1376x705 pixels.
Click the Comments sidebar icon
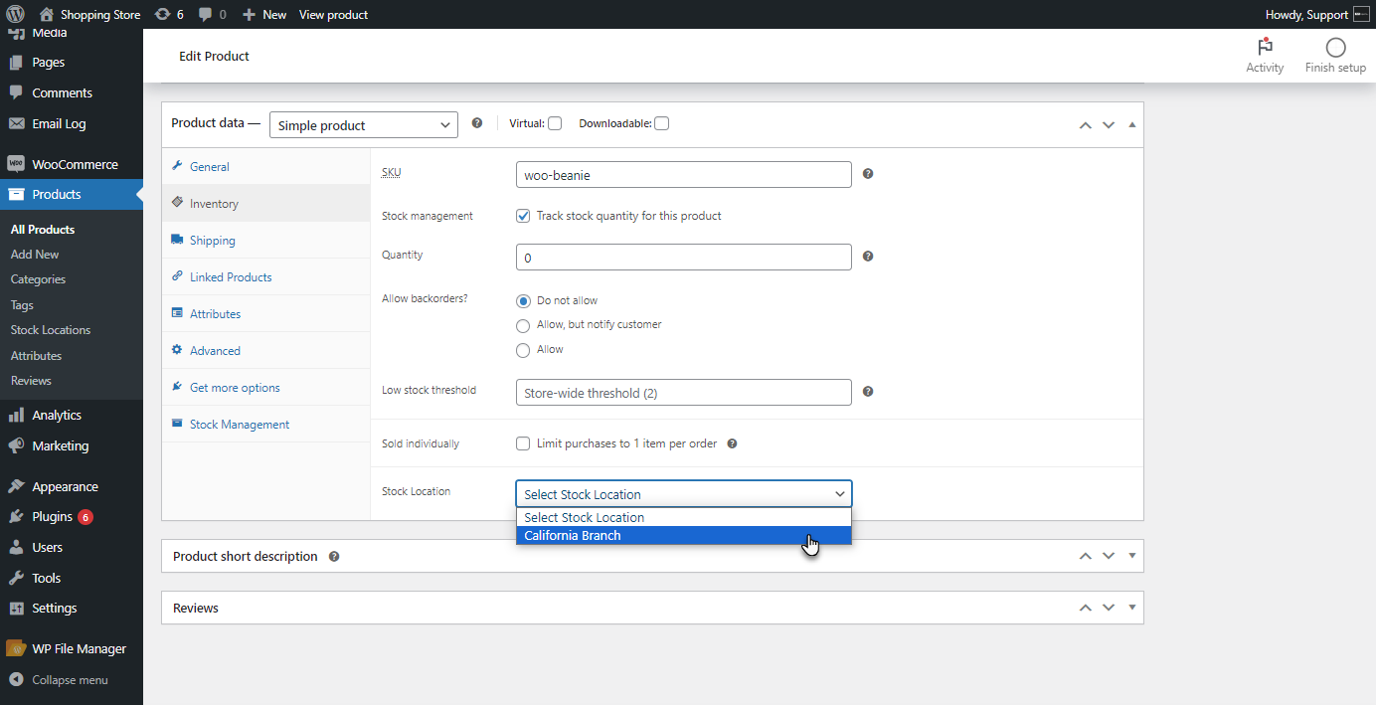[16, 92]
